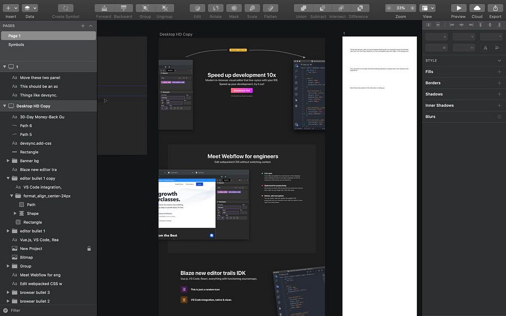Add a new page with plus button
This screenshot has width=506, height=316.
point(83,26)
